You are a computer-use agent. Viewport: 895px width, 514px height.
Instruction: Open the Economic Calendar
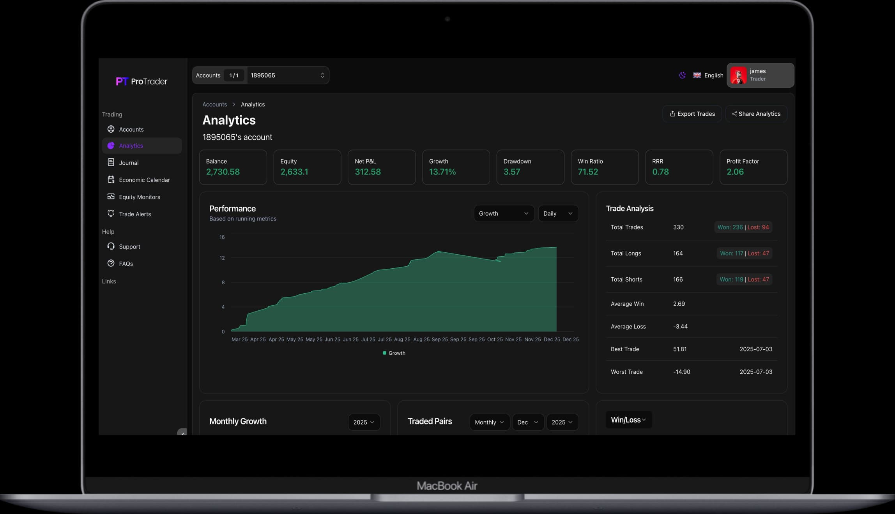coord(111,180)
